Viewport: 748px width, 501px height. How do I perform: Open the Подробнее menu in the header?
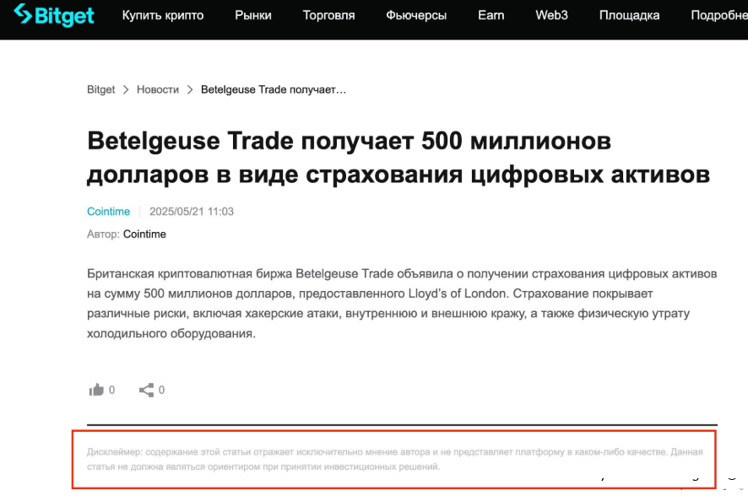pos(718,15)
